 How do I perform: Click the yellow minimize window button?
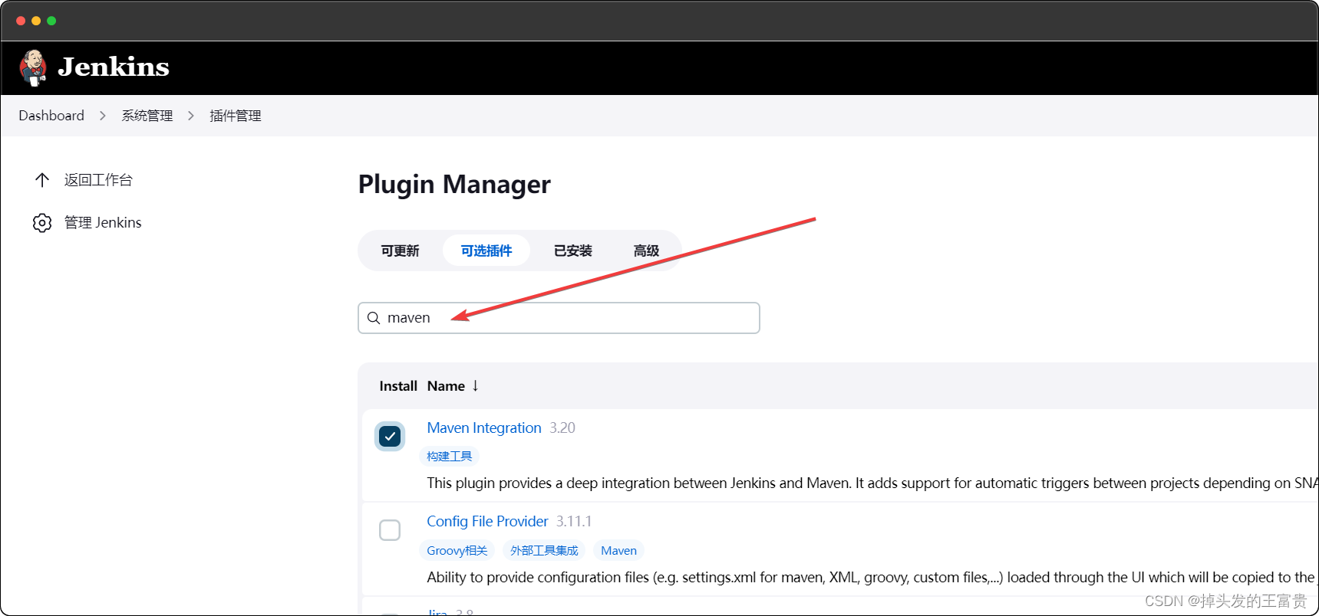point(36,21)
